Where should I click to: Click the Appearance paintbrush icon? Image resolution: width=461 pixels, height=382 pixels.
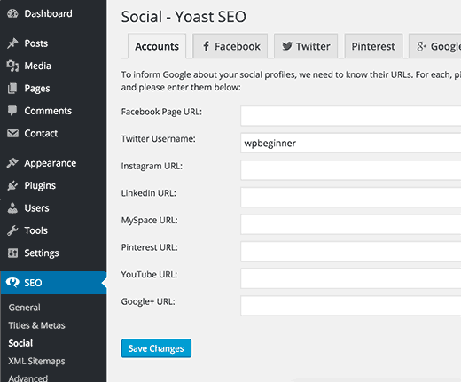coord(12,163)
